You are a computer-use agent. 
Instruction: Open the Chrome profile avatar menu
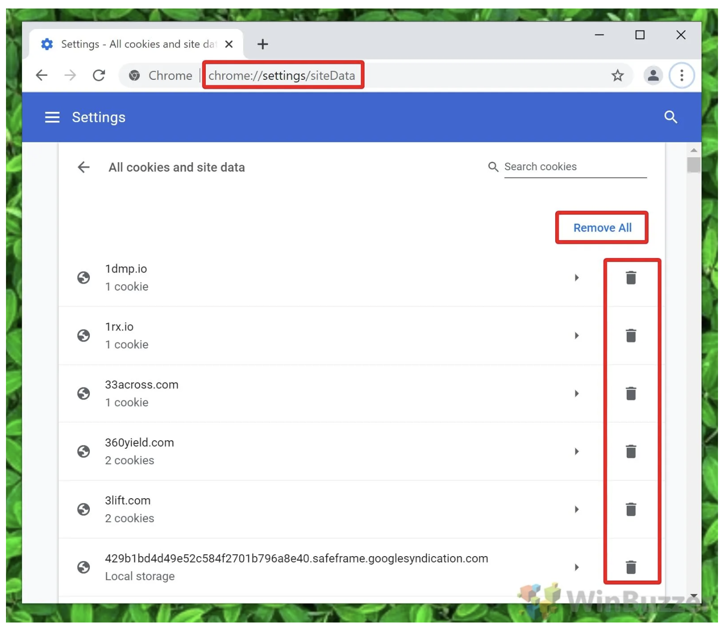[x=653, y=75]
